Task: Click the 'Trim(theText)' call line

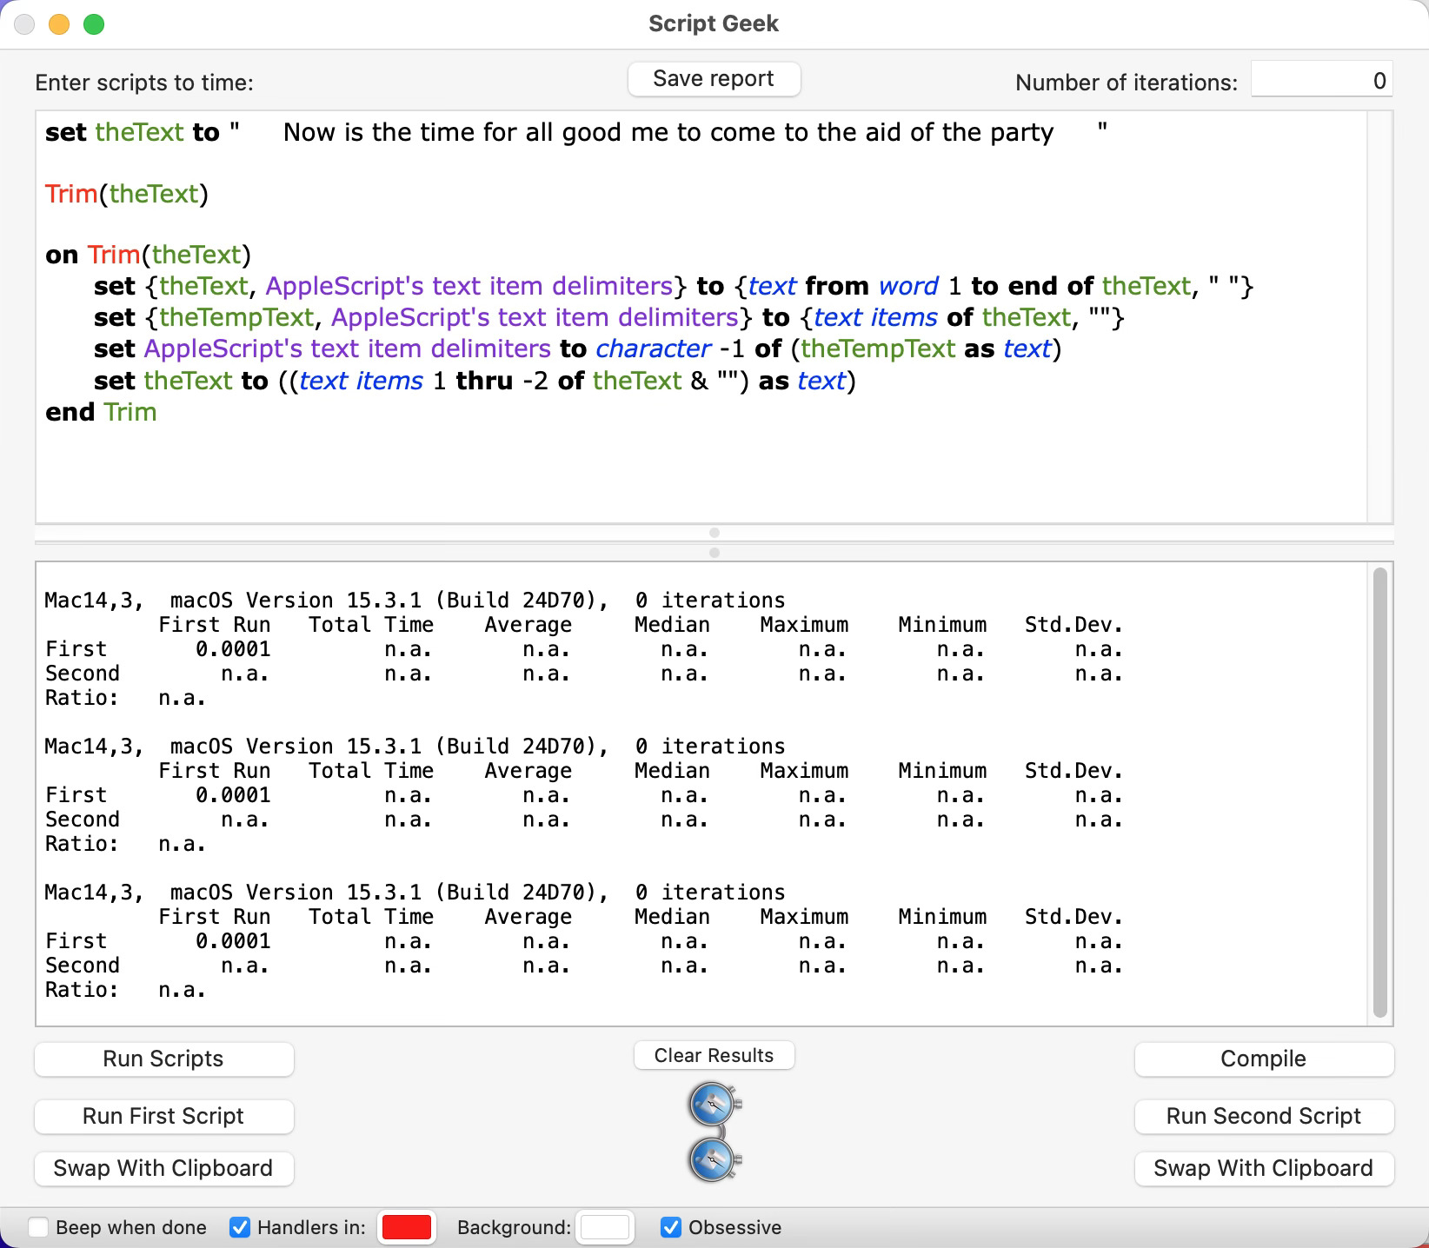Action: point(127,194)
